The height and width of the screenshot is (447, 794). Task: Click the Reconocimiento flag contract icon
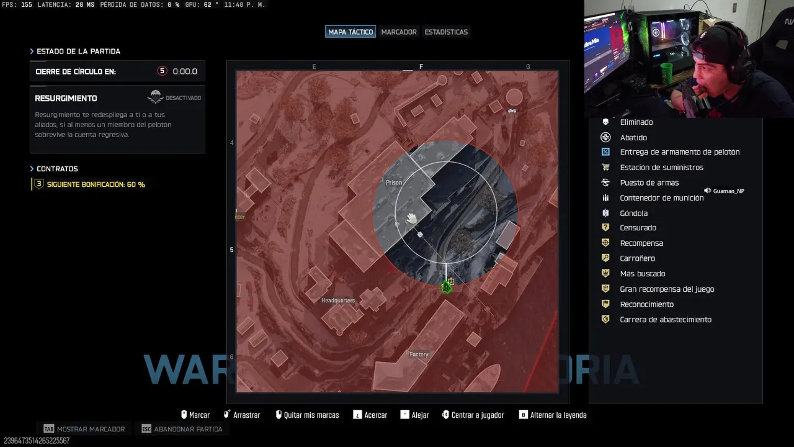[x=605, y=304]
